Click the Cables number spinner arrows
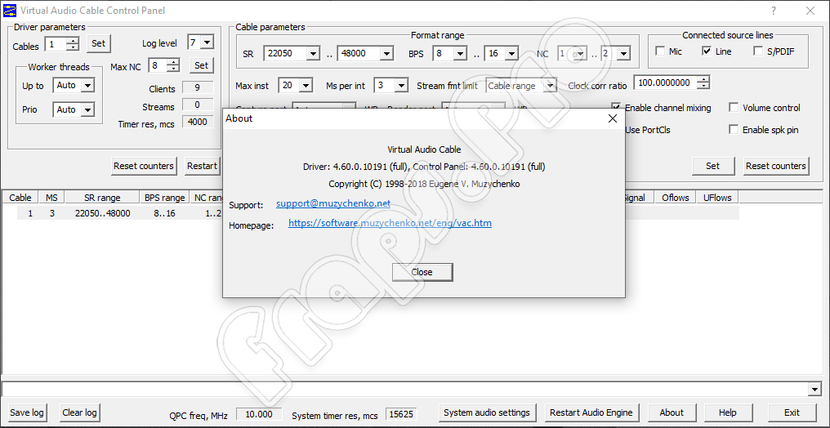 pyautogui.click(x=73, y=43)
